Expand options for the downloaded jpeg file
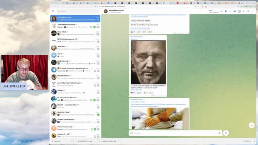 pos(95,141)
